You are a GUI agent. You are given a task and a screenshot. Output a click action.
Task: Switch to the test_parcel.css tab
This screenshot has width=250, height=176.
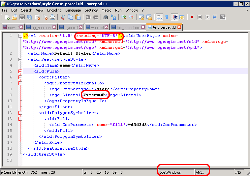click(128, 28)
